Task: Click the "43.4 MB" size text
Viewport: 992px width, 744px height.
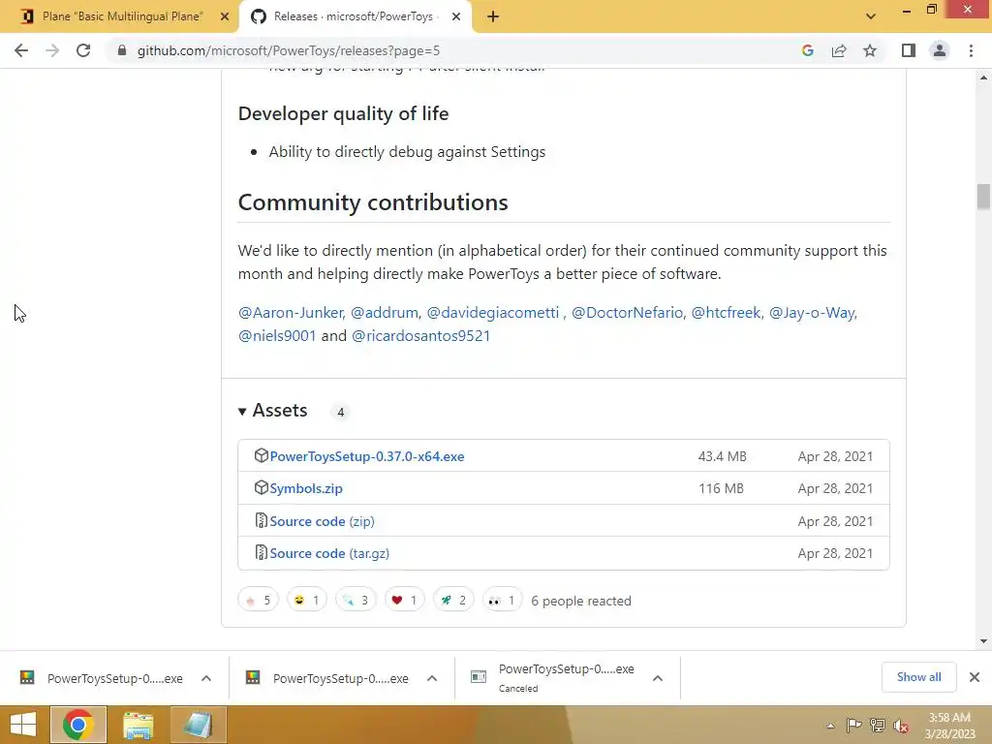Action: [x=722, y=457]
